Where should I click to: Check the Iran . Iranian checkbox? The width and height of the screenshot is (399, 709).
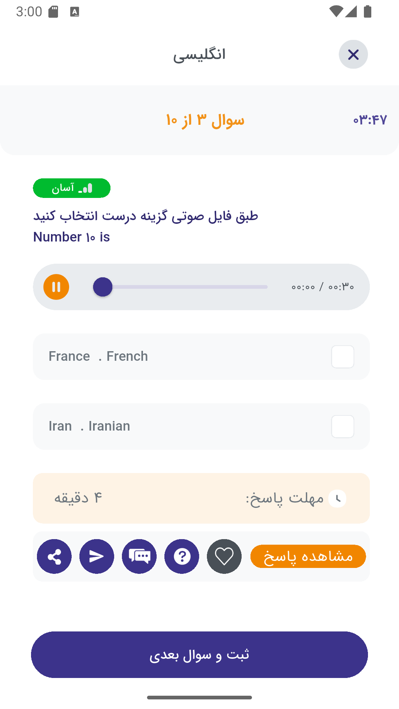click(x=342, y=427)
